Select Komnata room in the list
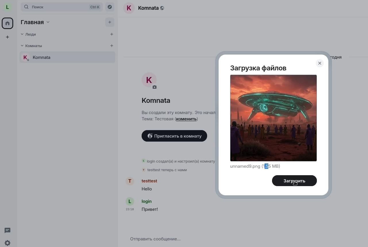Screen dimensions: 368x247 [x=67, y=57]
